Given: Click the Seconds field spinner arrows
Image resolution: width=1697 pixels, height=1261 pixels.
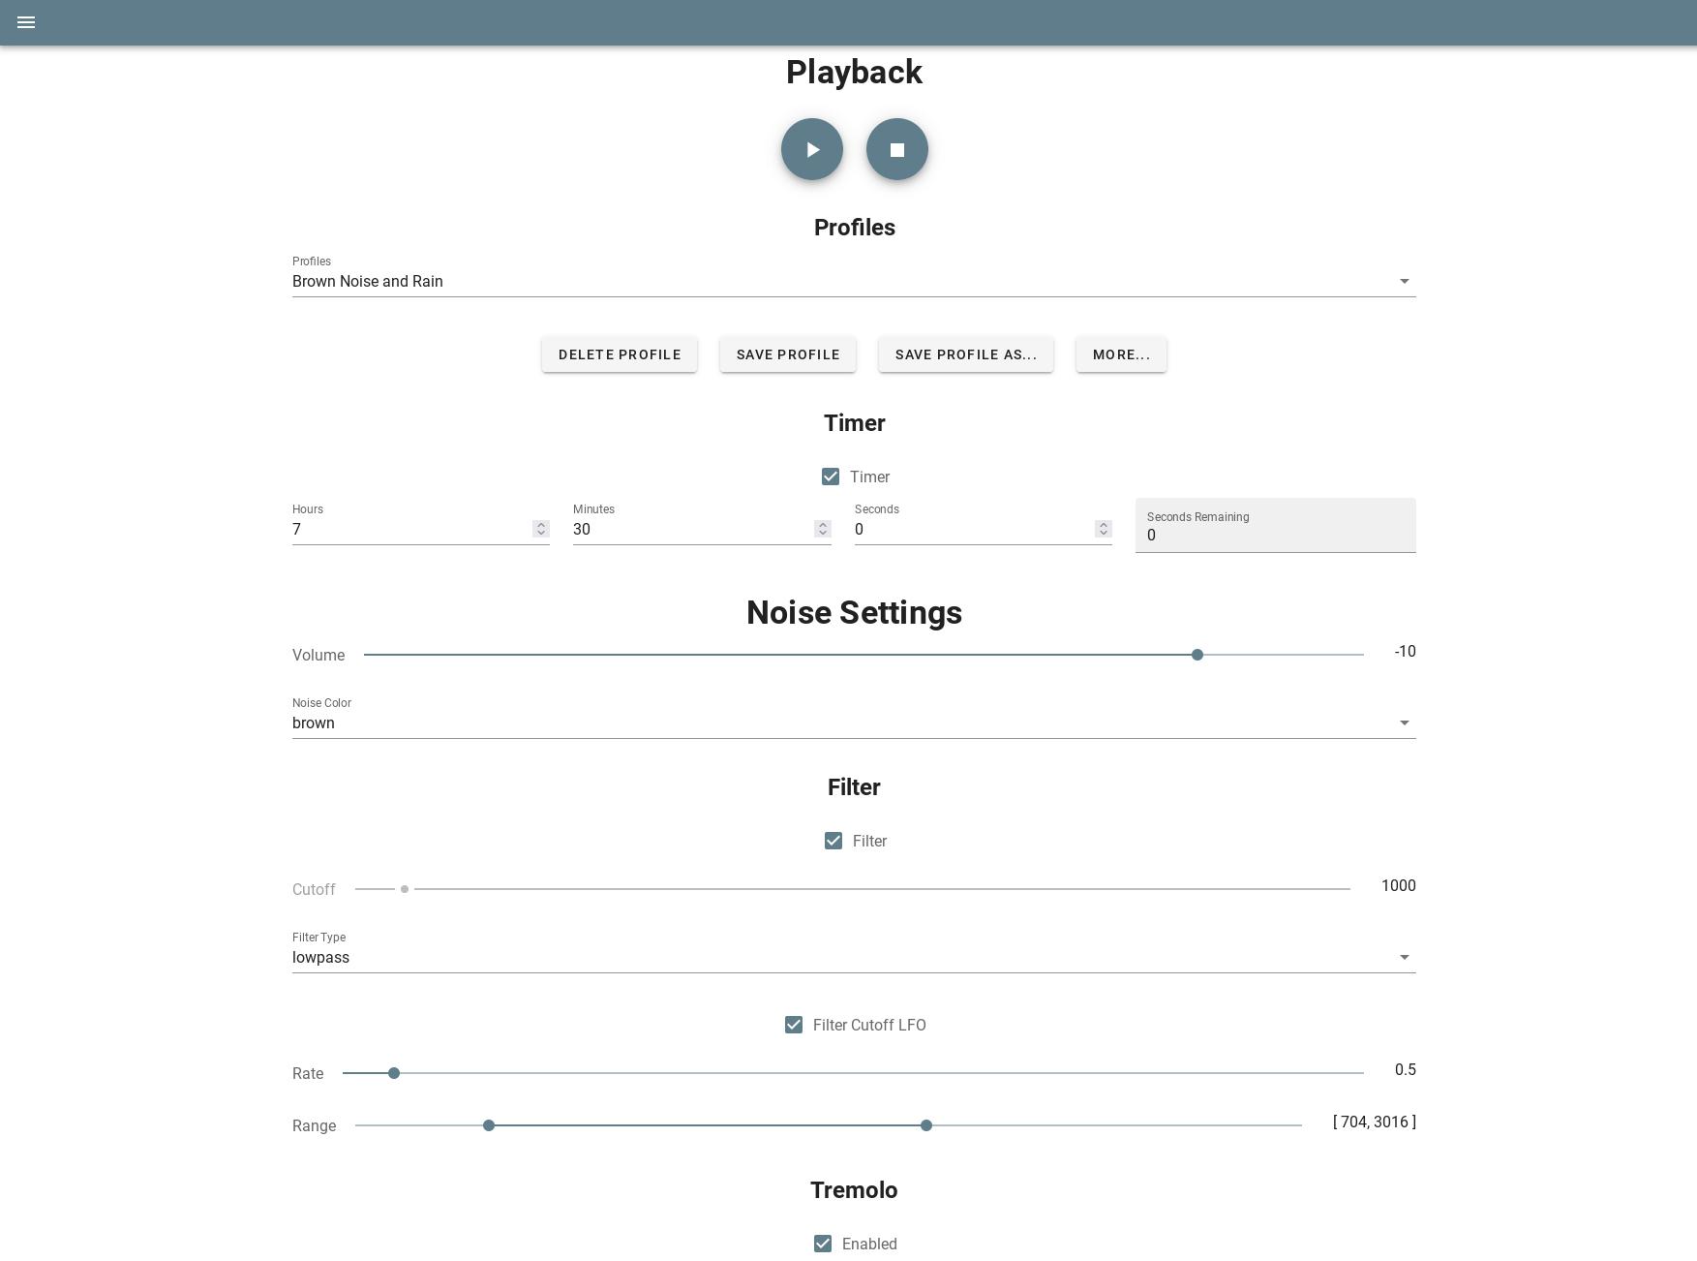Looking at the screenshot, I should point(1103,529).
